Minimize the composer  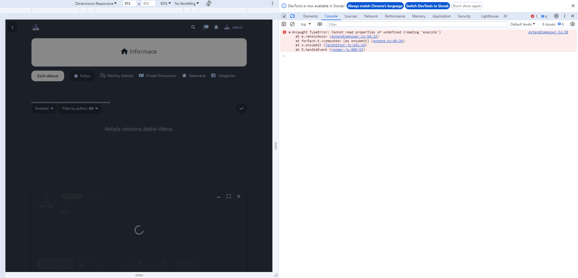click(x=218, y=197)
